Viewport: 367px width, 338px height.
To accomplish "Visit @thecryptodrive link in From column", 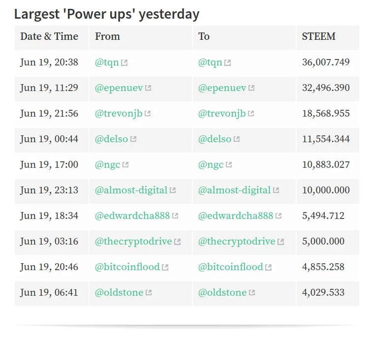I will click(x=133, y=242).
